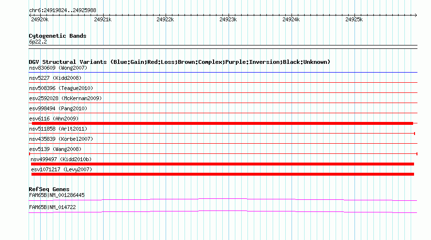This screenshot has width=431, height=240.
Task: Click the thick red esv1071217 loss bar
Action: point(223,174)
